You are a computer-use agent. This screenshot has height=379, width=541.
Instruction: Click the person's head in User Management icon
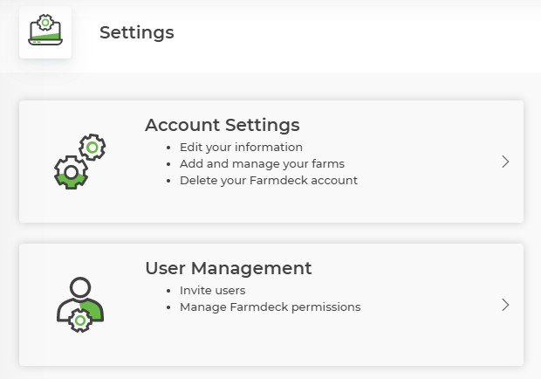tap(79, 287)
